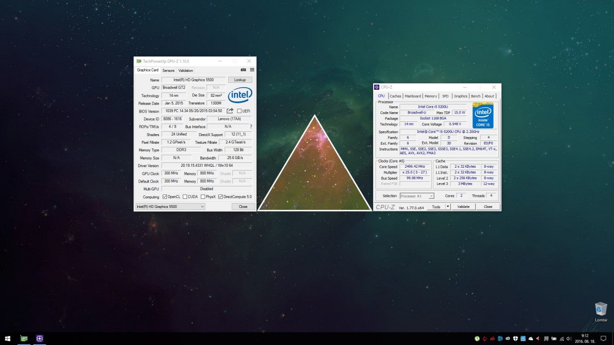
Task: Toggle the CUDA checkbox
Action: pyautogui.click(x=185, y=197)
